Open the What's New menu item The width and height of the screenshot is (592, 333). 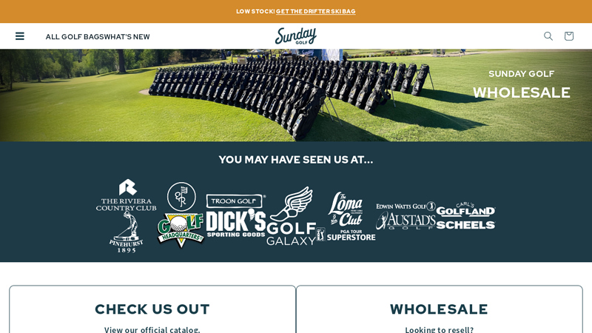127,36
